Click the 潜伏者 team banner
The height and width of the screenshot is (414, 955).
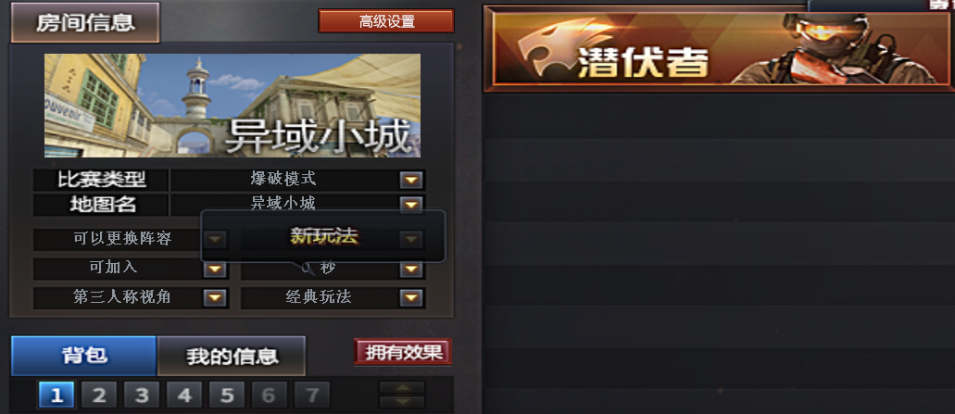pyautogui.click(x=719, y=49)
